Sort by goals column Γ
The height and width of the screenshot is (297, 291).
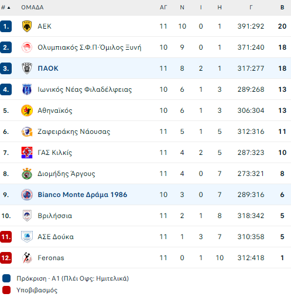coord(251,8)
